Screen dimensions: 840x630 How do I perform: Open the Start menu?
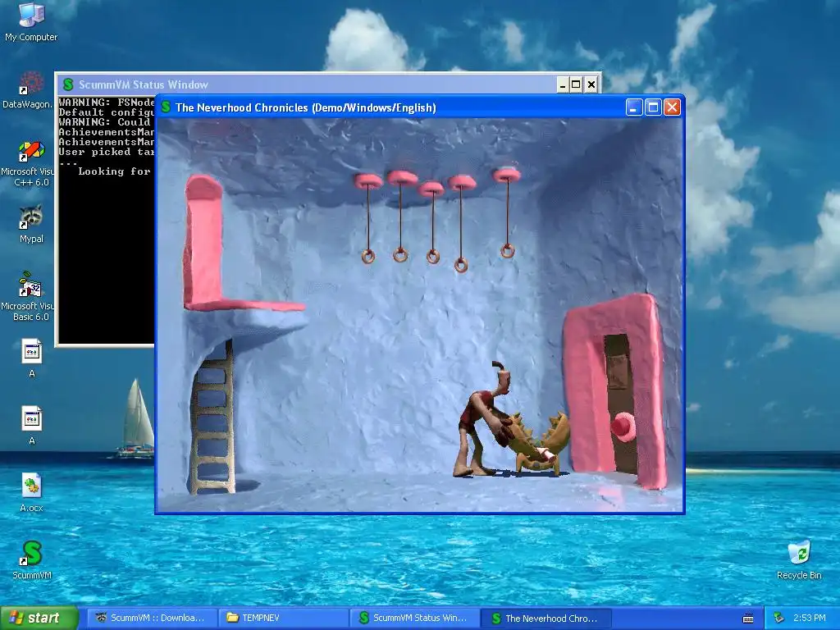point(39,618)
